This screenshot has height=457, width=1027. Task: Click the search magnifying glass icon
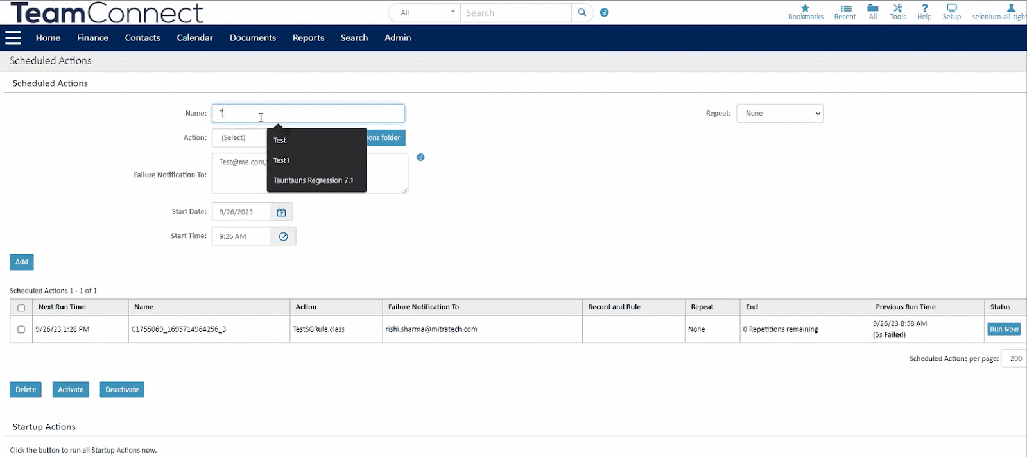pos(582,13)
